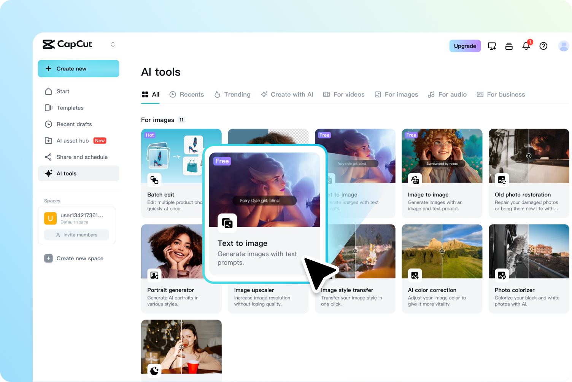The image size is (572, 382).
Task: Click the help question mark icon
Action: click(x=543, y=46)
